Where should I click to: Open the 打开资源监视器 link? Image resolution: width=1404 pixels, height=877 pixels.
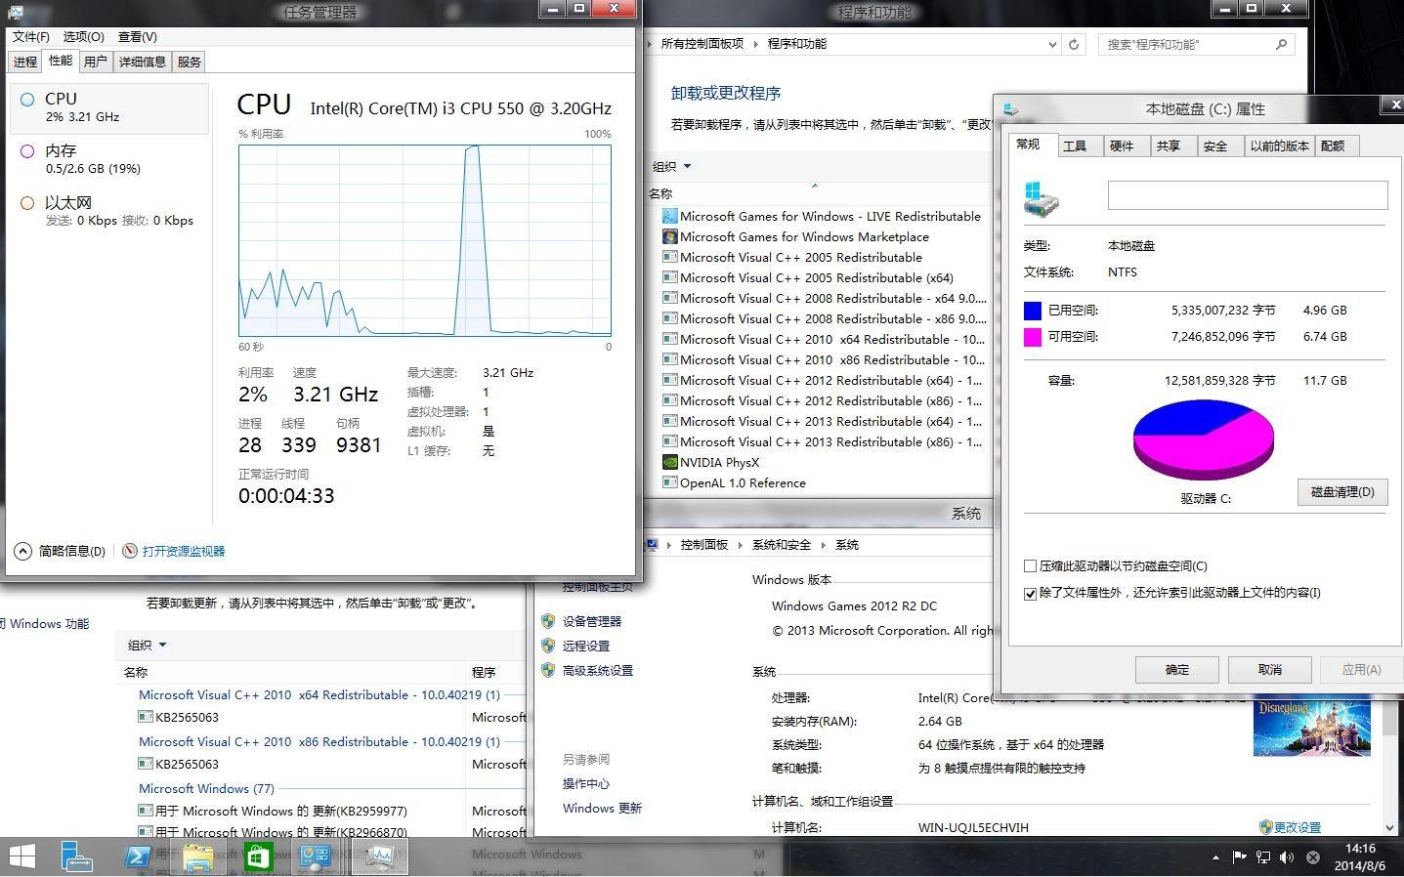click(184, 551)
